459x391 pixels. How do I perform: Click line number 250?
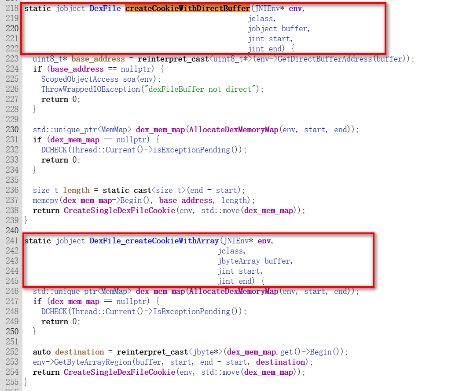[x=12, y=331]
